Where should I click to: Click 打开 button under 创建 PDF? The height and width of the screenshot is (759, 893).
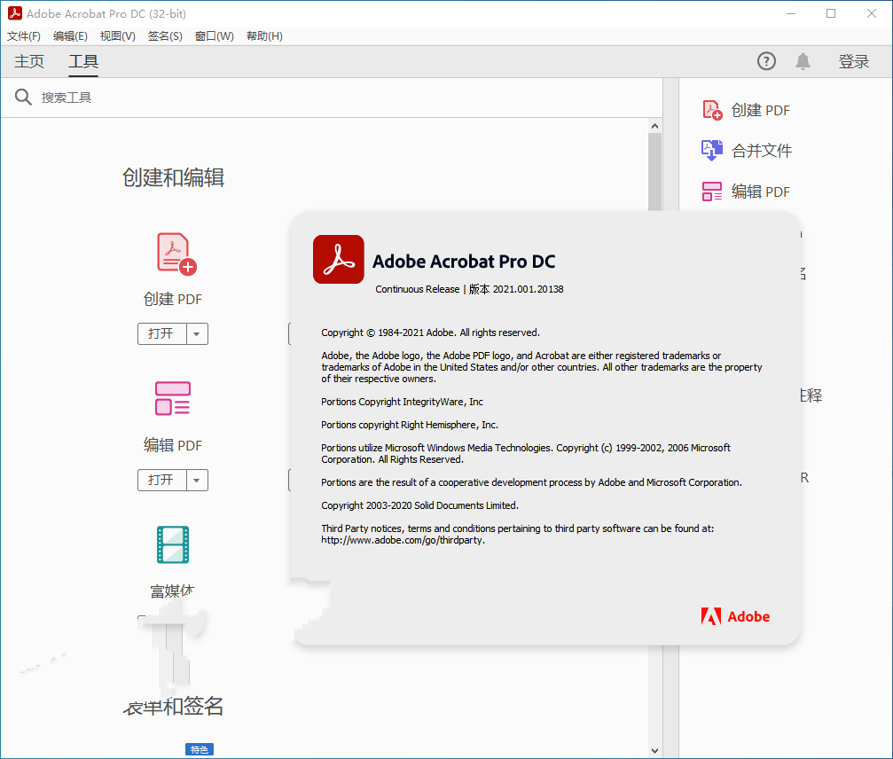(x=161, y=333)
